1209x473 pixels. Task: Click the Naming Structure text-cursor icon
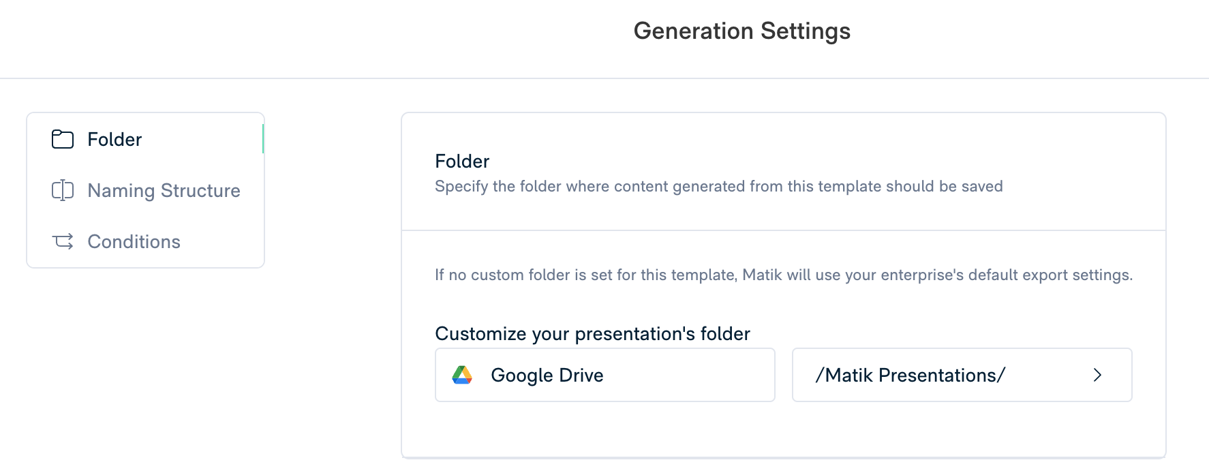63,190
